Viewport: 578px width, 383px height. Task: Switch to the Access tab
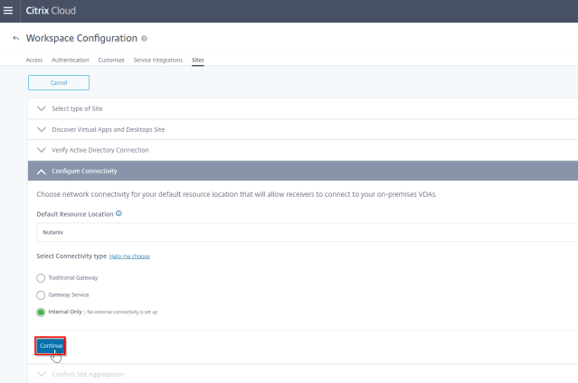coord(33,60)
